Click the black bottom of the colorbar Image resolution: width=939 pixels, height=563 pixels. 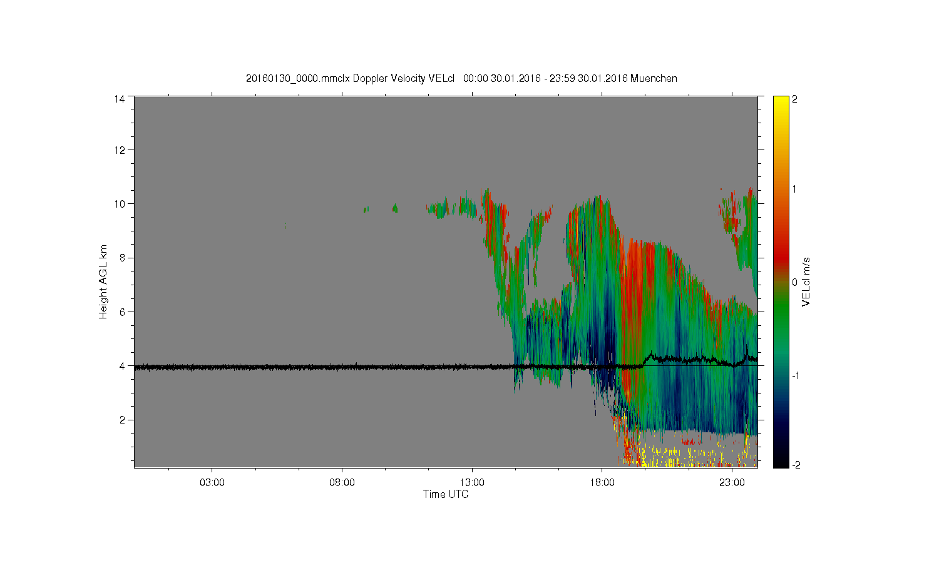[x=780, y=463]
